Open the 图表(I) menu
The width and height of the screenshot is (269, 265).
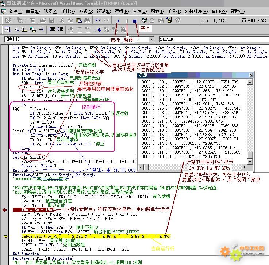point(157,11)
